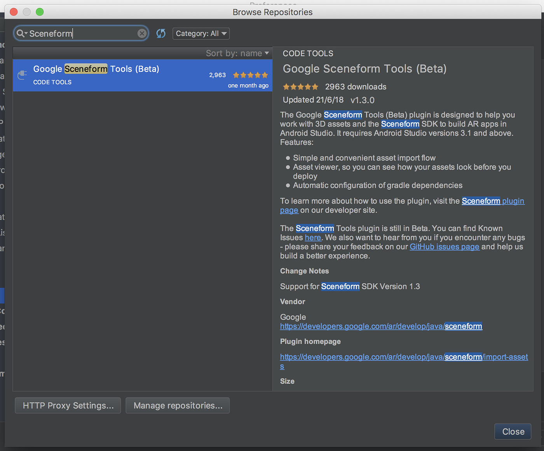
Task: Click the star rating in the details pane
Action: pos(300,87)
